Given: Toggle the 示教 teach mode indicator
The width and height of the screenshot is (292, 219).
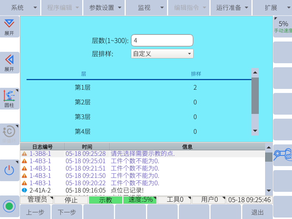Looking at the screenshot, I should (105, 200).
